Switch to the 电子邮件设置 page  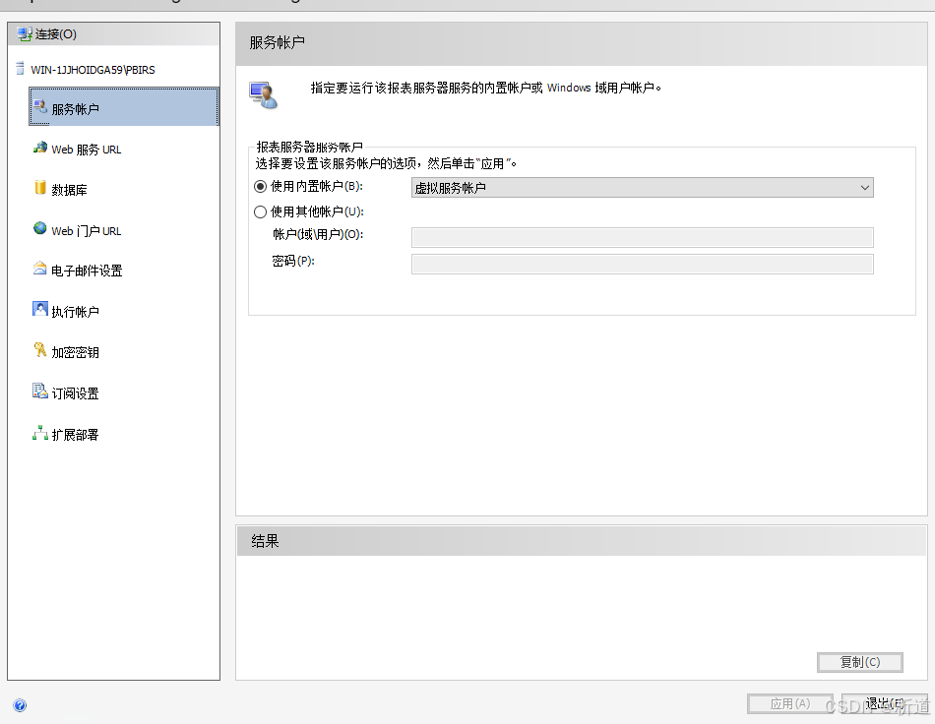(87, 271)
